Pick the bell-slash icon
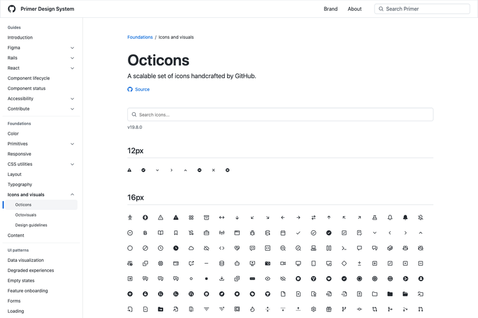 [421, 218]
